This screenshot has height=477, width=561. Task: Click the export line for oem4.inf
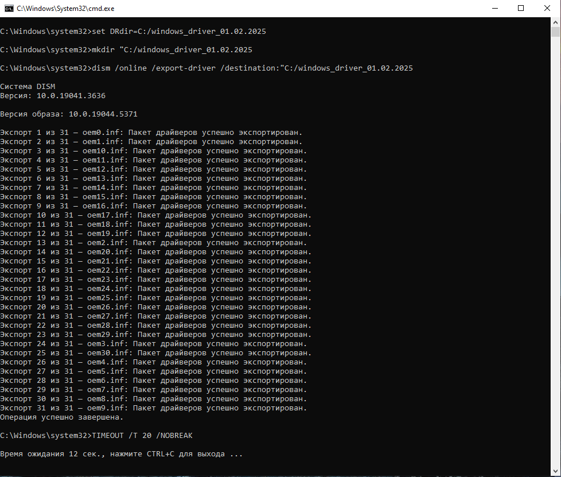coord(154,362)
